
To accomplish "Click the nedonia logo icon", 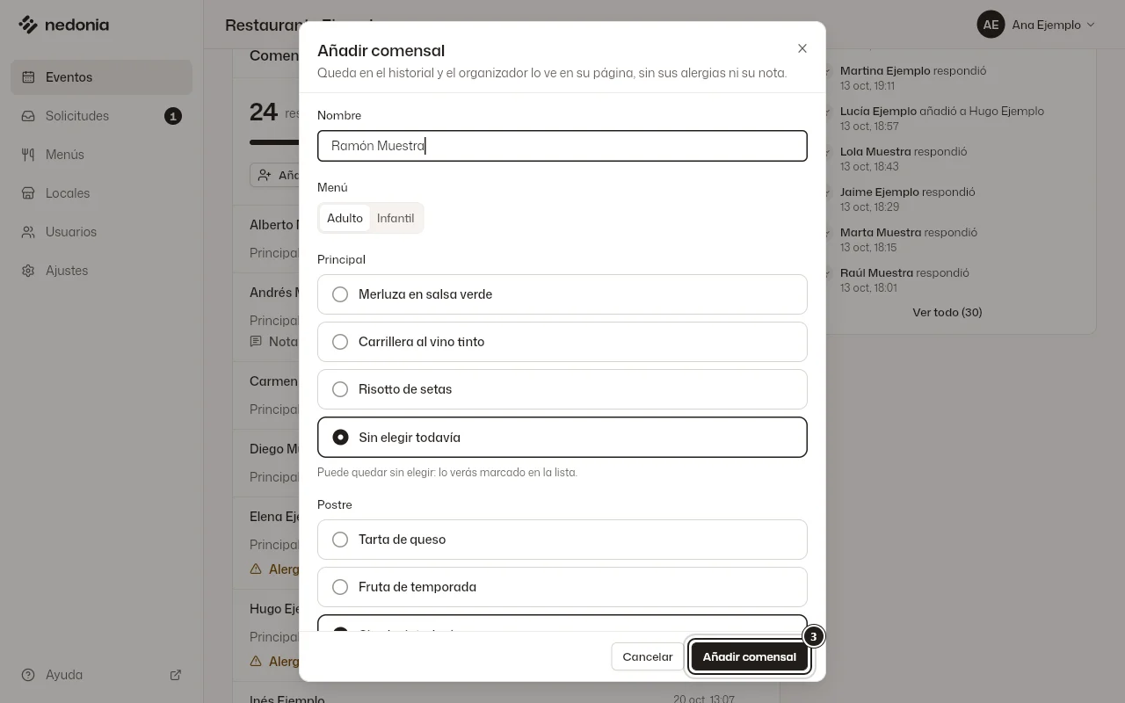I will click(x=28, y=25).
